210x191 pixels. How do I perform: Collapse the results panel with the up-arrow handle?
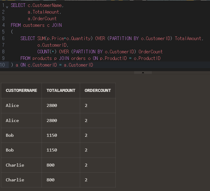(x=143, y=73)
